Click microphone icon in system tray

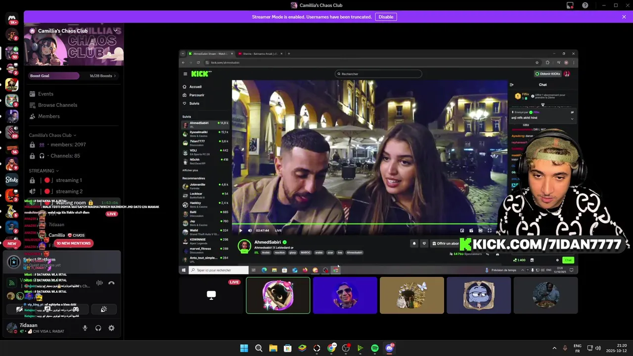pyautogui.click(x=565, y=348)
